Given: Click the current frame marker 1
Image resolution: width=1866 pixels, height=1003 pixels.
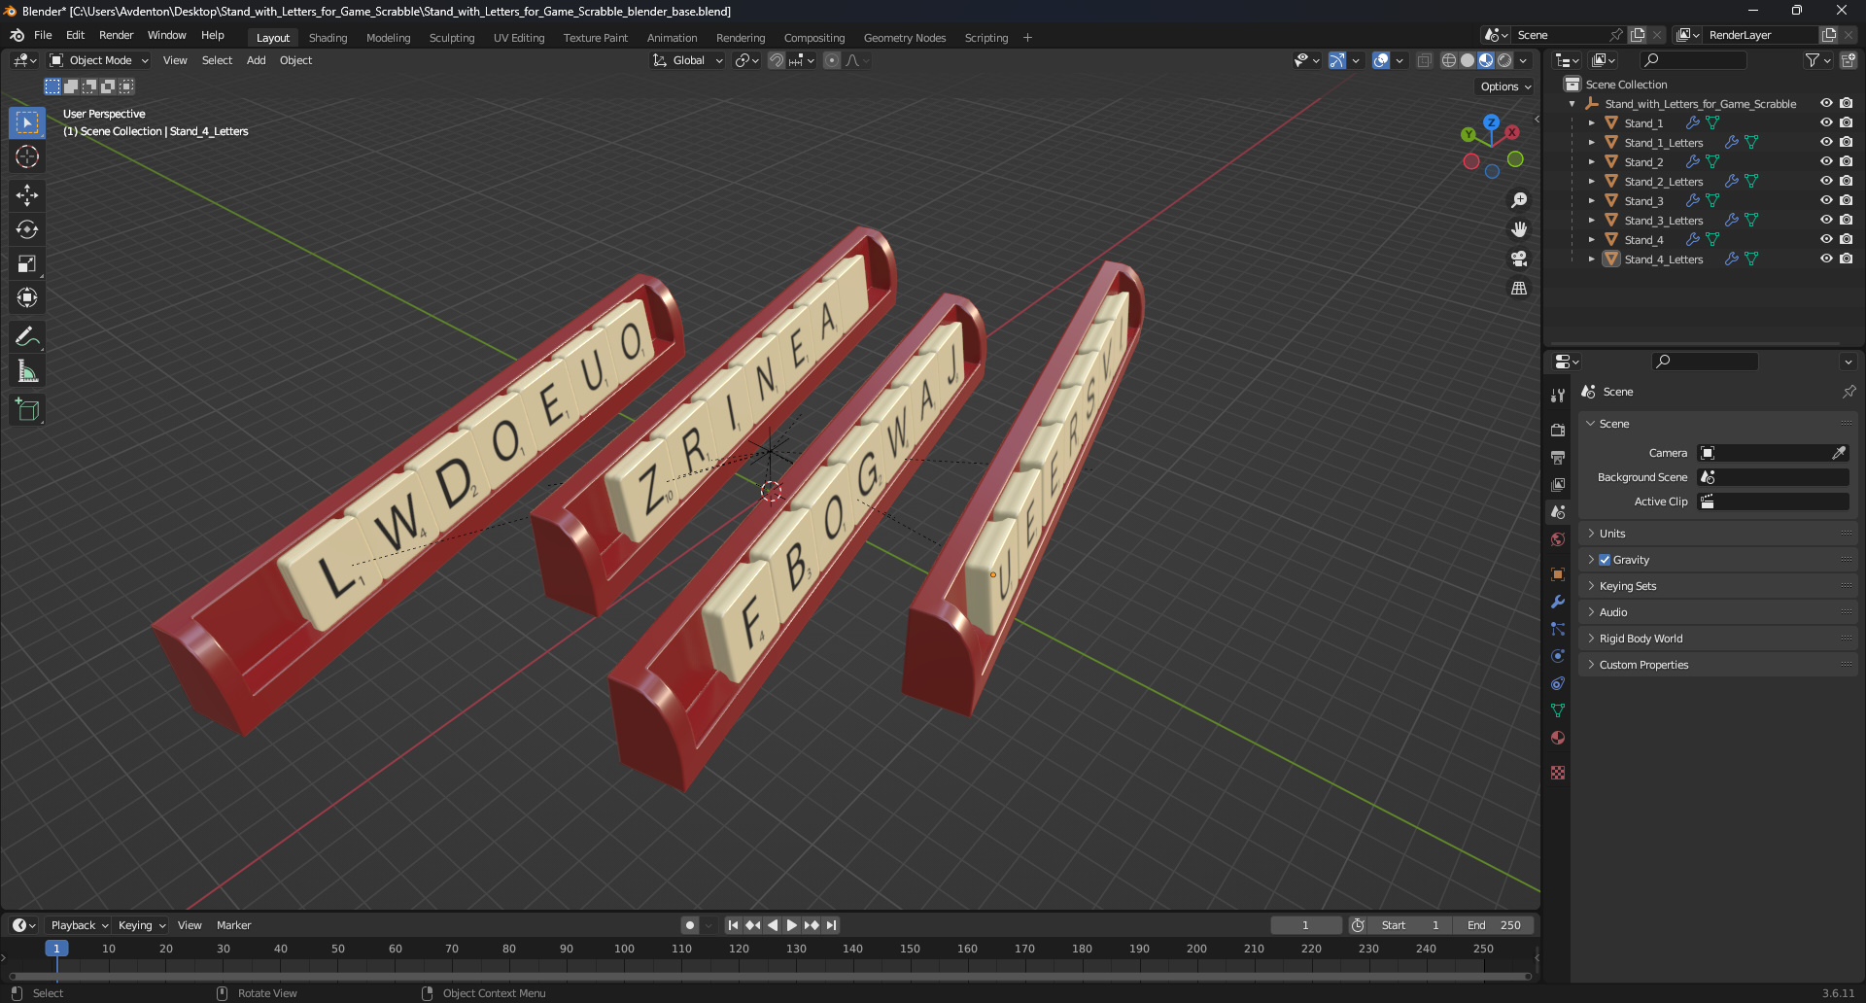Looking at the screenshot, I should tap(56, 949).
